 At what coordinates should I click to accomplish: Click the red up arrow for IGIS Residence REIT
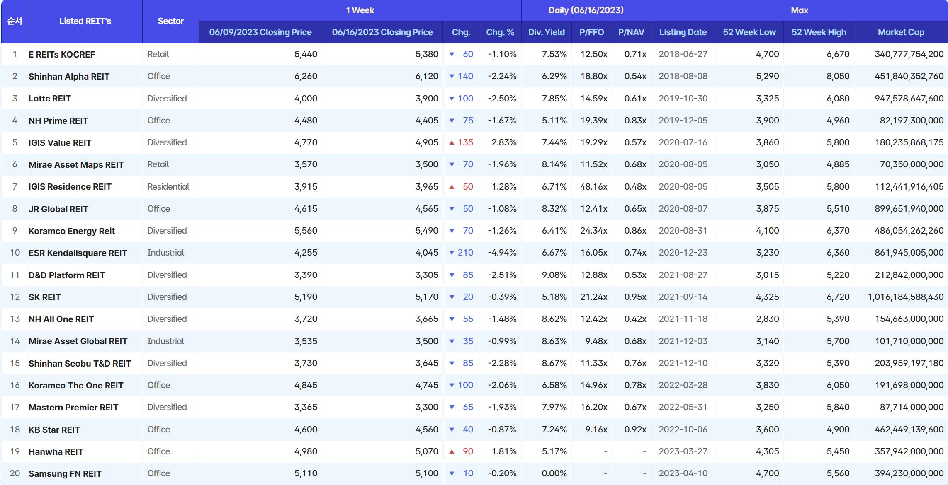(452, 187)
